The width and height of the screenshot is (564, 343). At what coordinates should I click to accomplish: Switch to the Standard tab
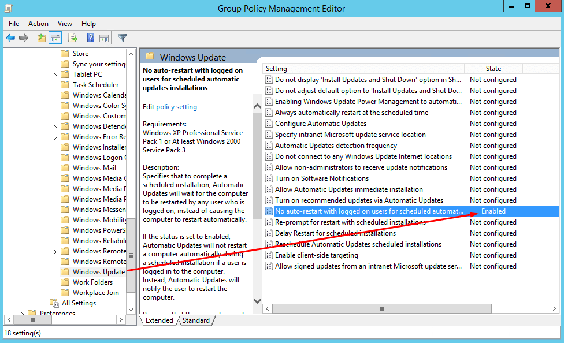pyautogui.click(x=196, y=320)
